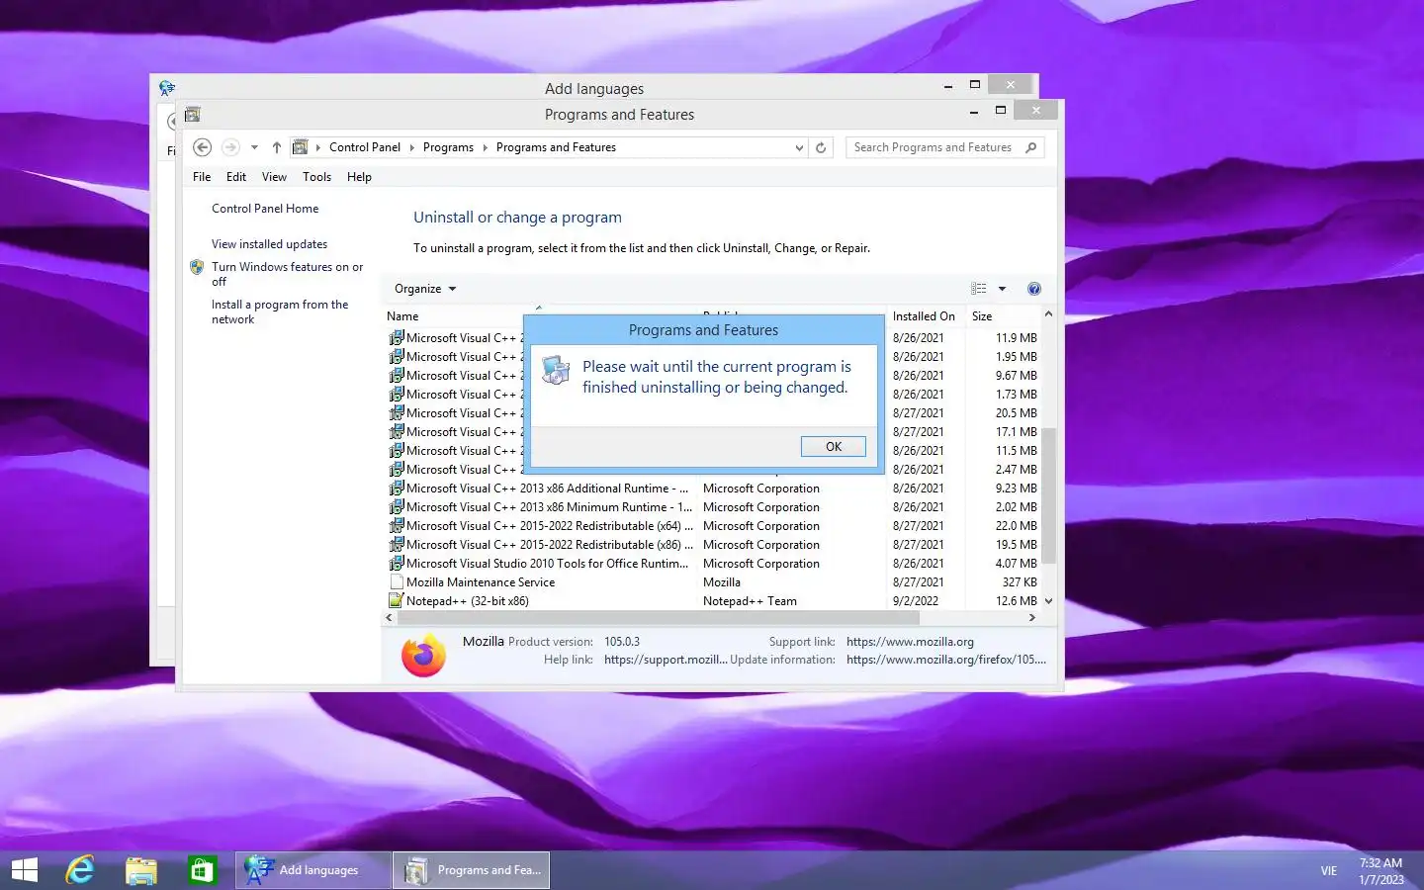Select Mozilla Maintenance Service entry
Viewport: 1424px width, 890px height.
[x=481, y=582]
